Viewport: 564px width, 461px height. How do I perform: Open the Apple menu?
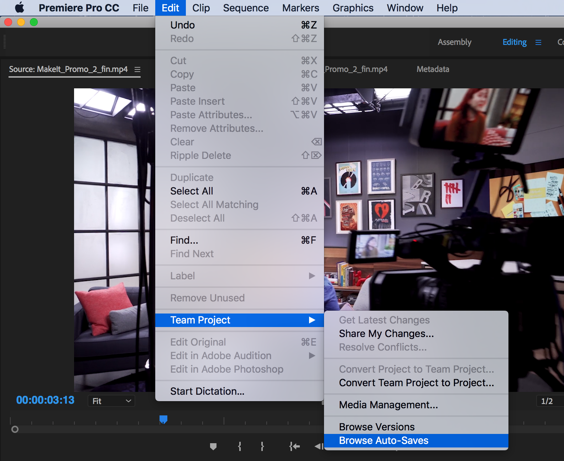coord(20,7)
